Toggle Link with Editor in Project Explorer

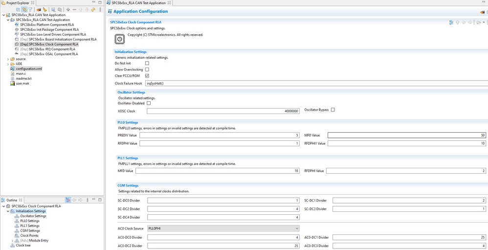[24, 10]
